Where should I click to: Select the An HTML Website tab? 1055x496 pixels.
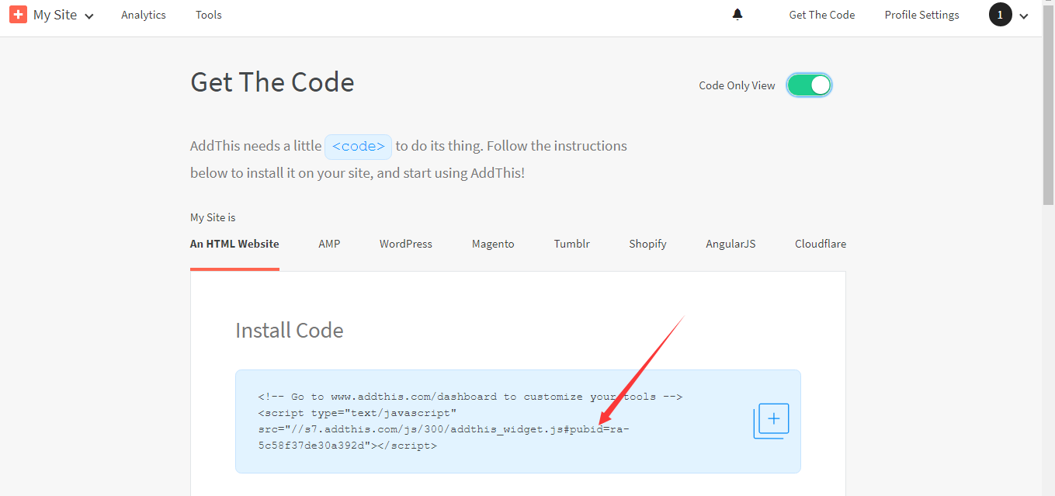click(234, 244)
